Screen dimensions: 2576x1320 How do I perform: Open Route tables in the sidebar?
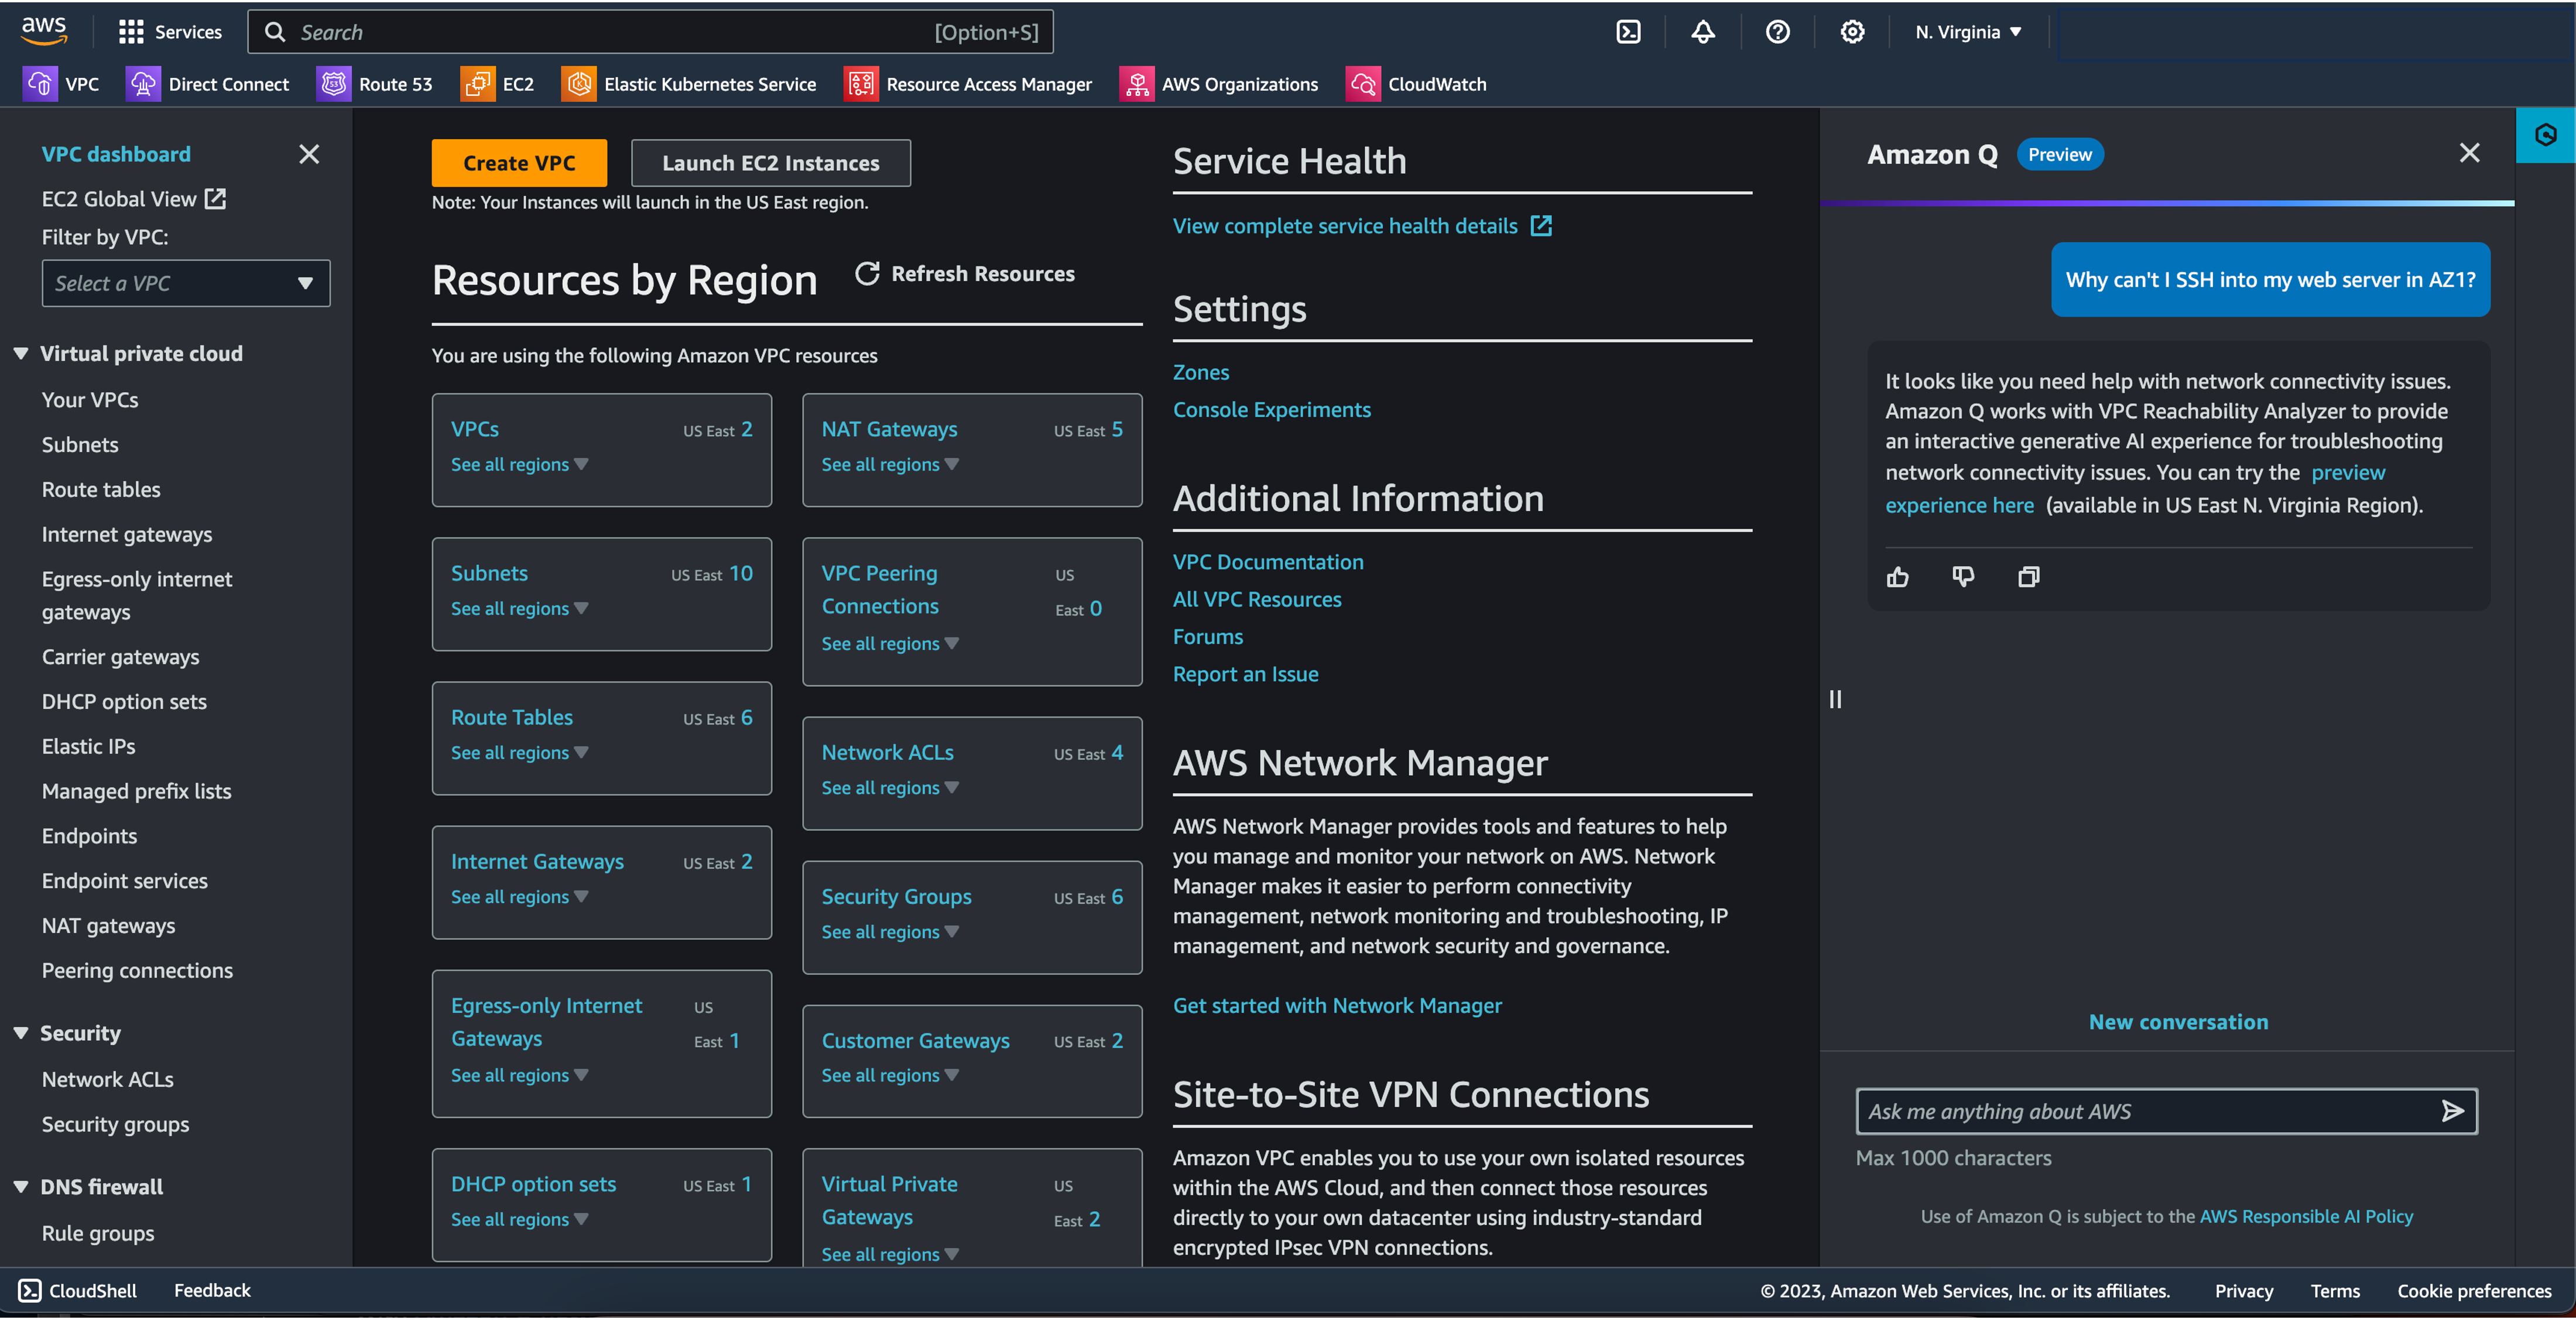101,489
